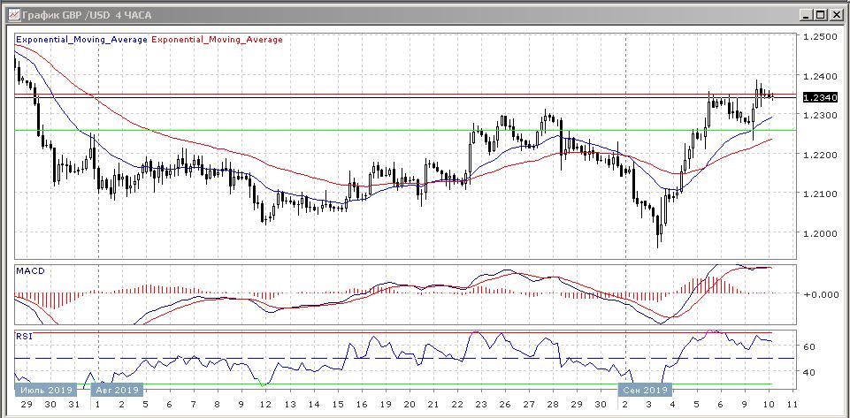
Task: Click date 11 at the time axis end
Action: tap(789, 403)
